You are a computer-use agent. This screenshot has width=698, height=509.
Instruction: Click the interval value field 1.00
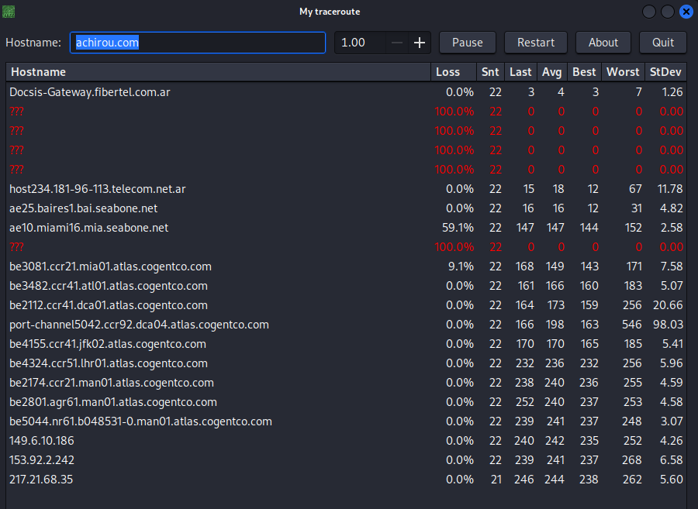coord(360,43)
